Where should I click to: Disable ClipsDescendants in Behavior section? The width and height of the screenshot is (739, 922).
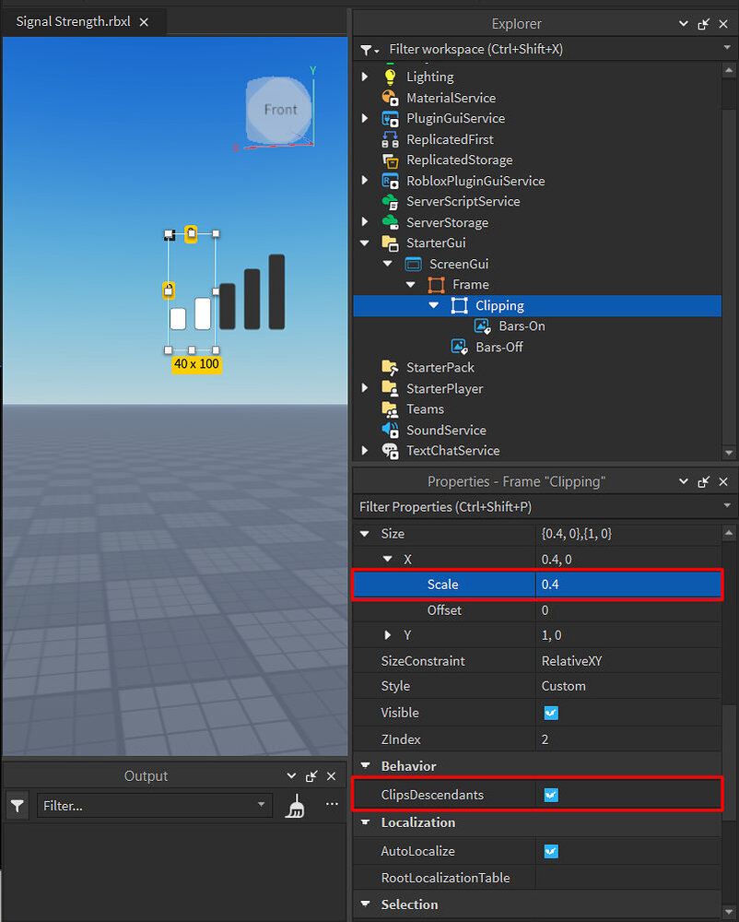pos(551,793)
